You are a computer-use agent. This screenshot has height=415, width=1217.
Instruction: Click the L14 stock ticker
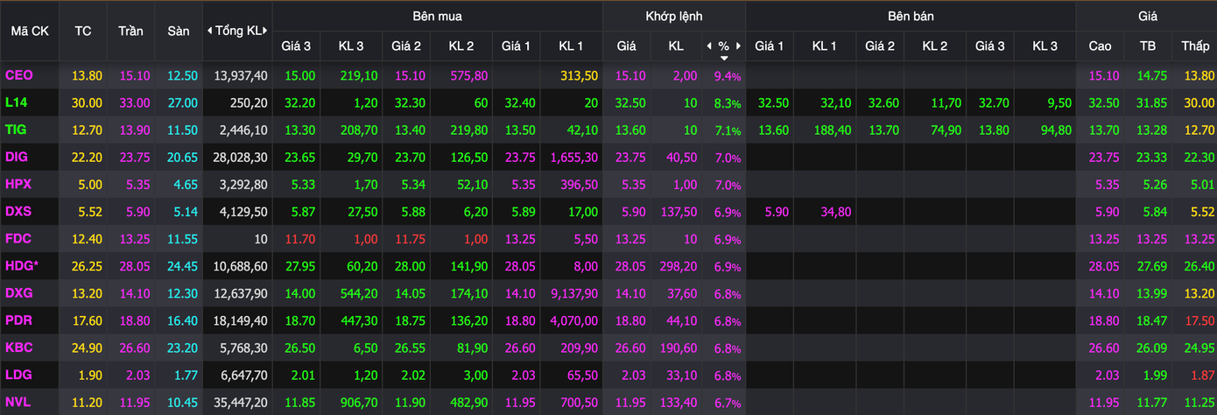click(18, 103)
